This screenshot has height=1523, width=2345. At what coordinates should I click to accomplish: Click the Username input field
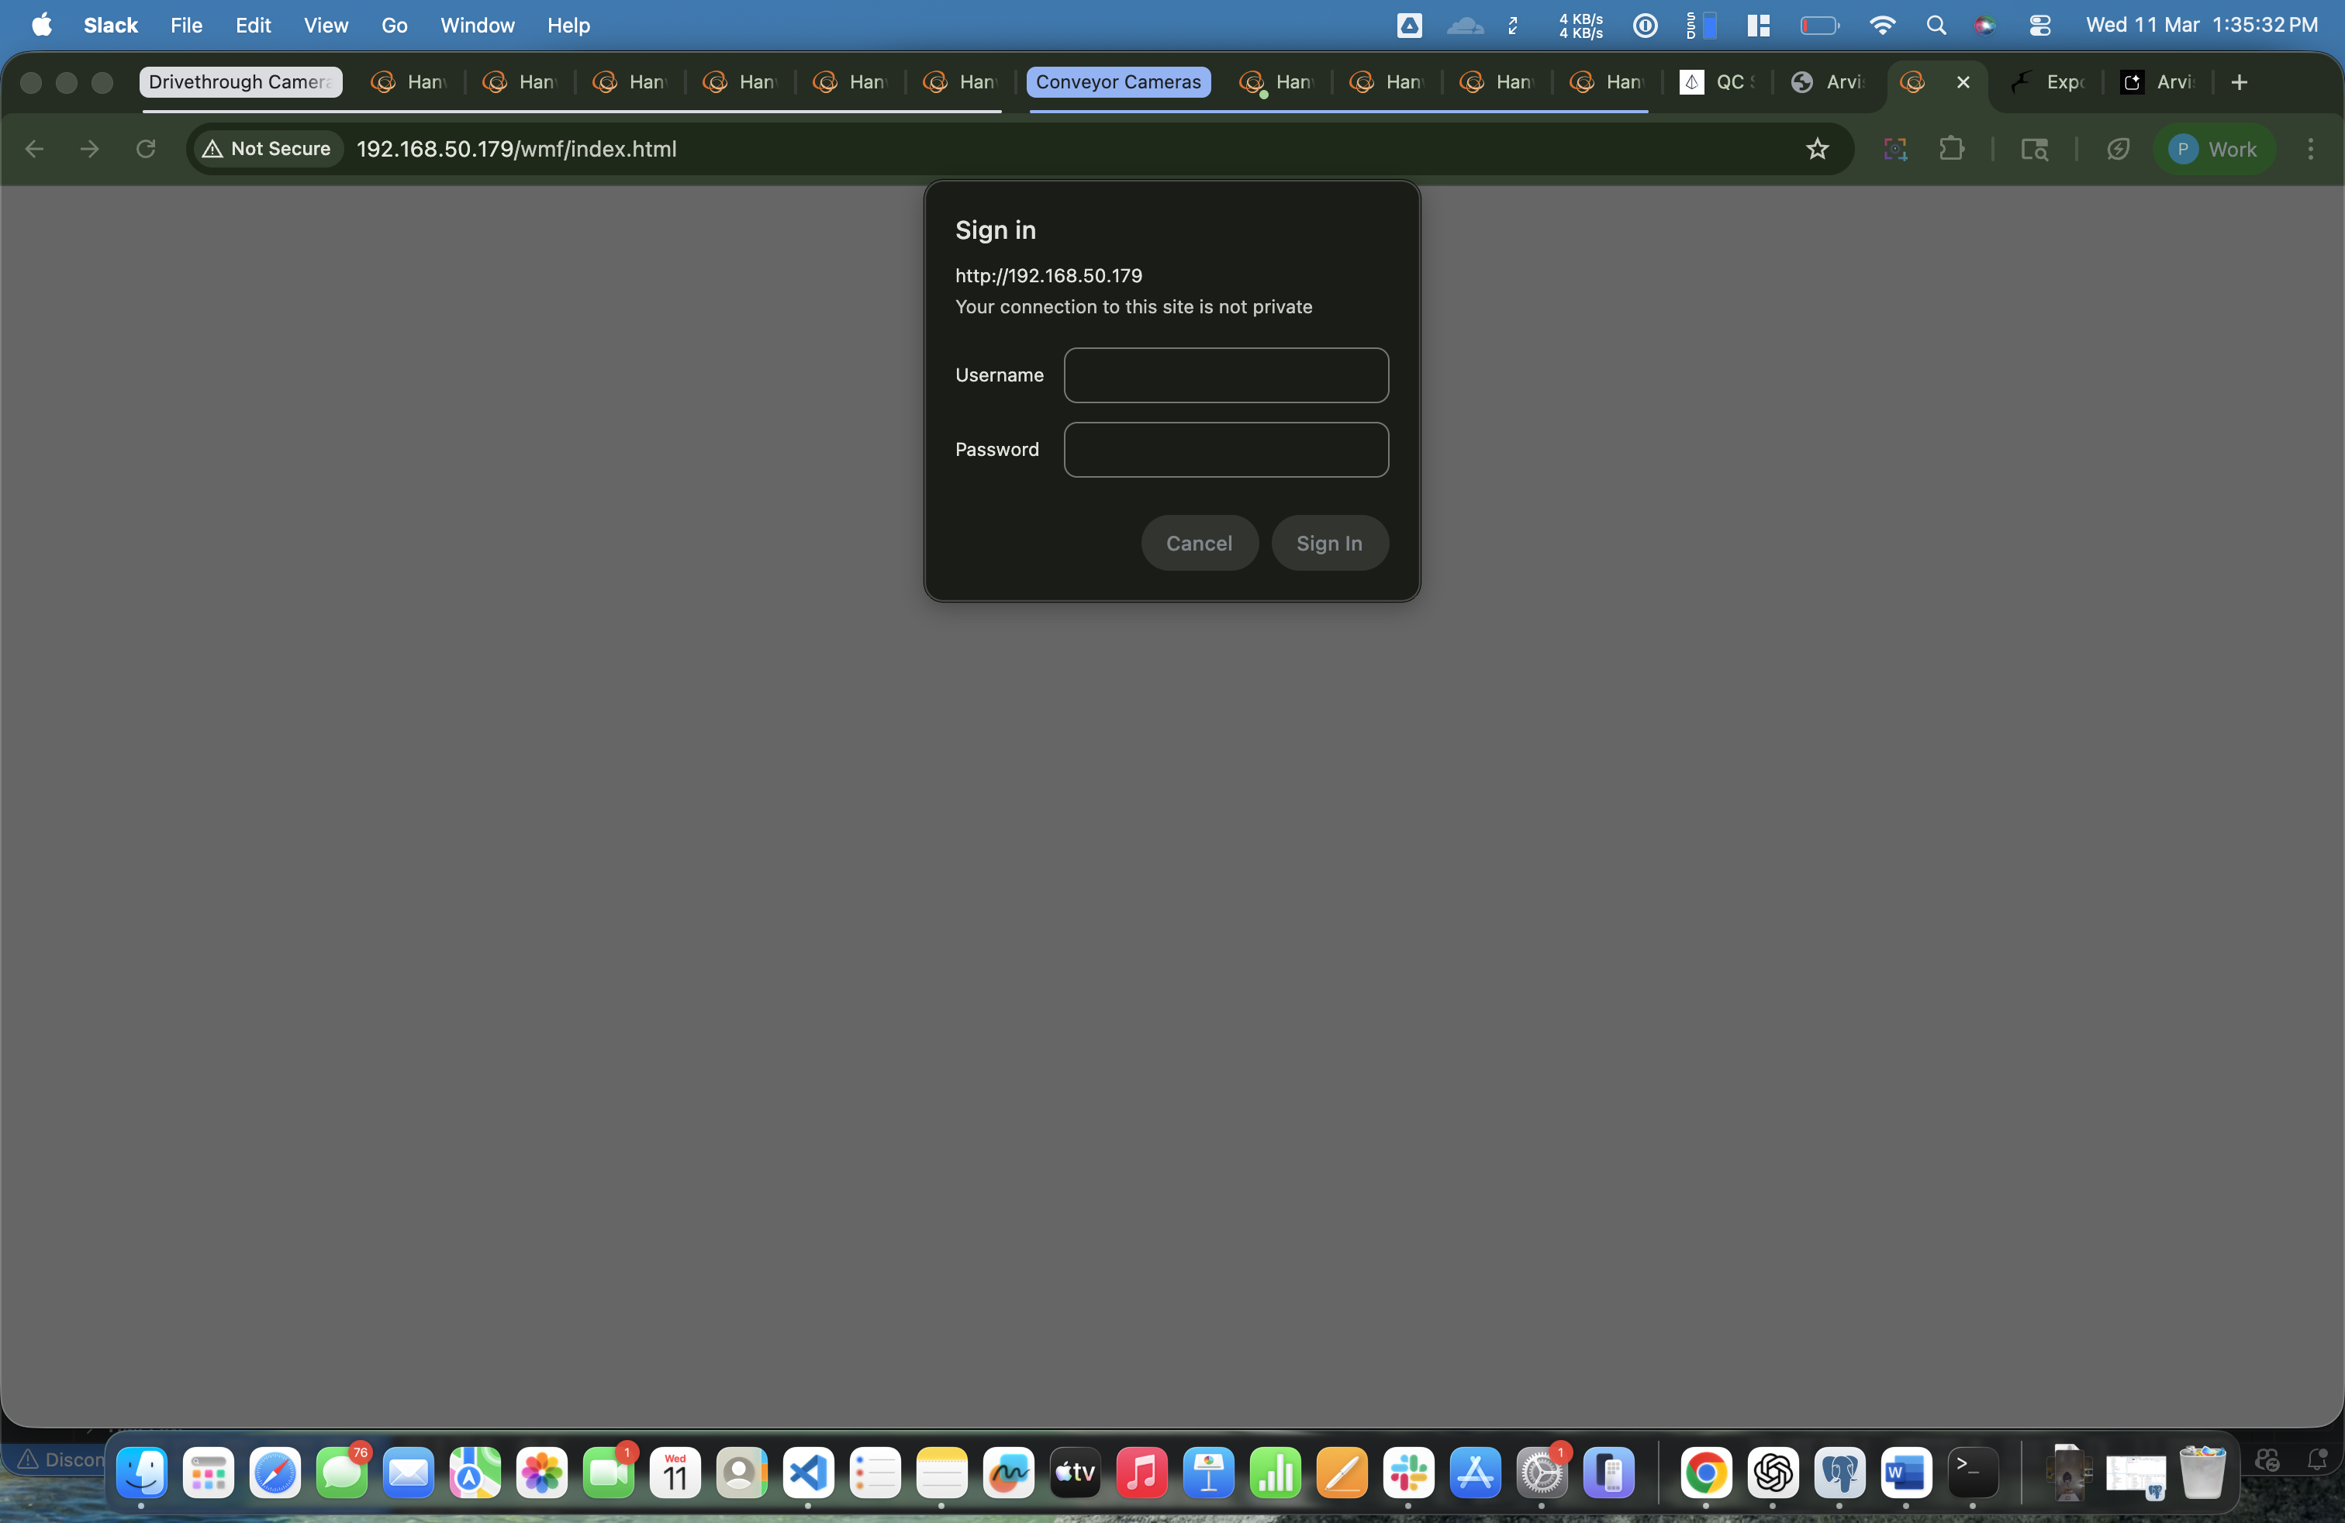(1224, 375)
